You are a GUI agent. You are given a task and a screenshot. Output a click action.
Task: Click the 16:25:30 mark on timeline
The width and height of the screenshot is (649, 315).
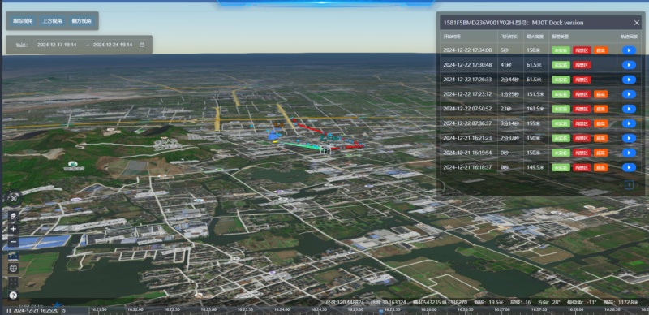[x=392, y=309]
